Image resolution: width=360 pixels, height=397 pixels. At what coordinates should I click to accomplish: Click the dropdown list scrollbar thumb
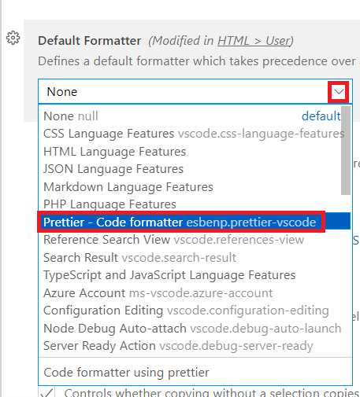point(346,150)
